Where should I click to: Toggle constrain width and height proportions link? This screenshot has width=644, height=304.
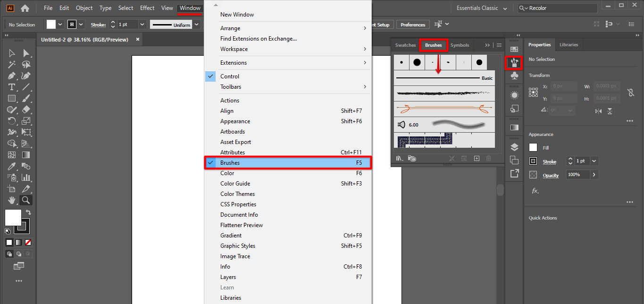coord(631,92)
